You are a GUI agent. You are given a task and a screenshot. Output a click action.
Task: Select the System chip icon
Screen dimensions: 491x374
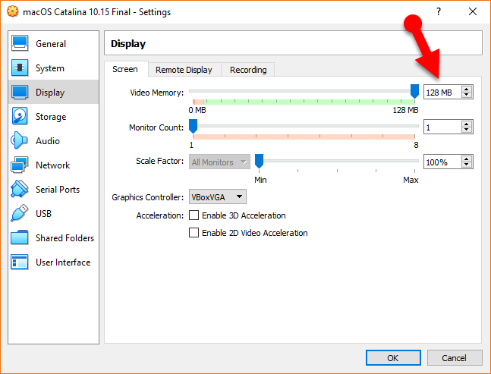click(x=20, y=68)
